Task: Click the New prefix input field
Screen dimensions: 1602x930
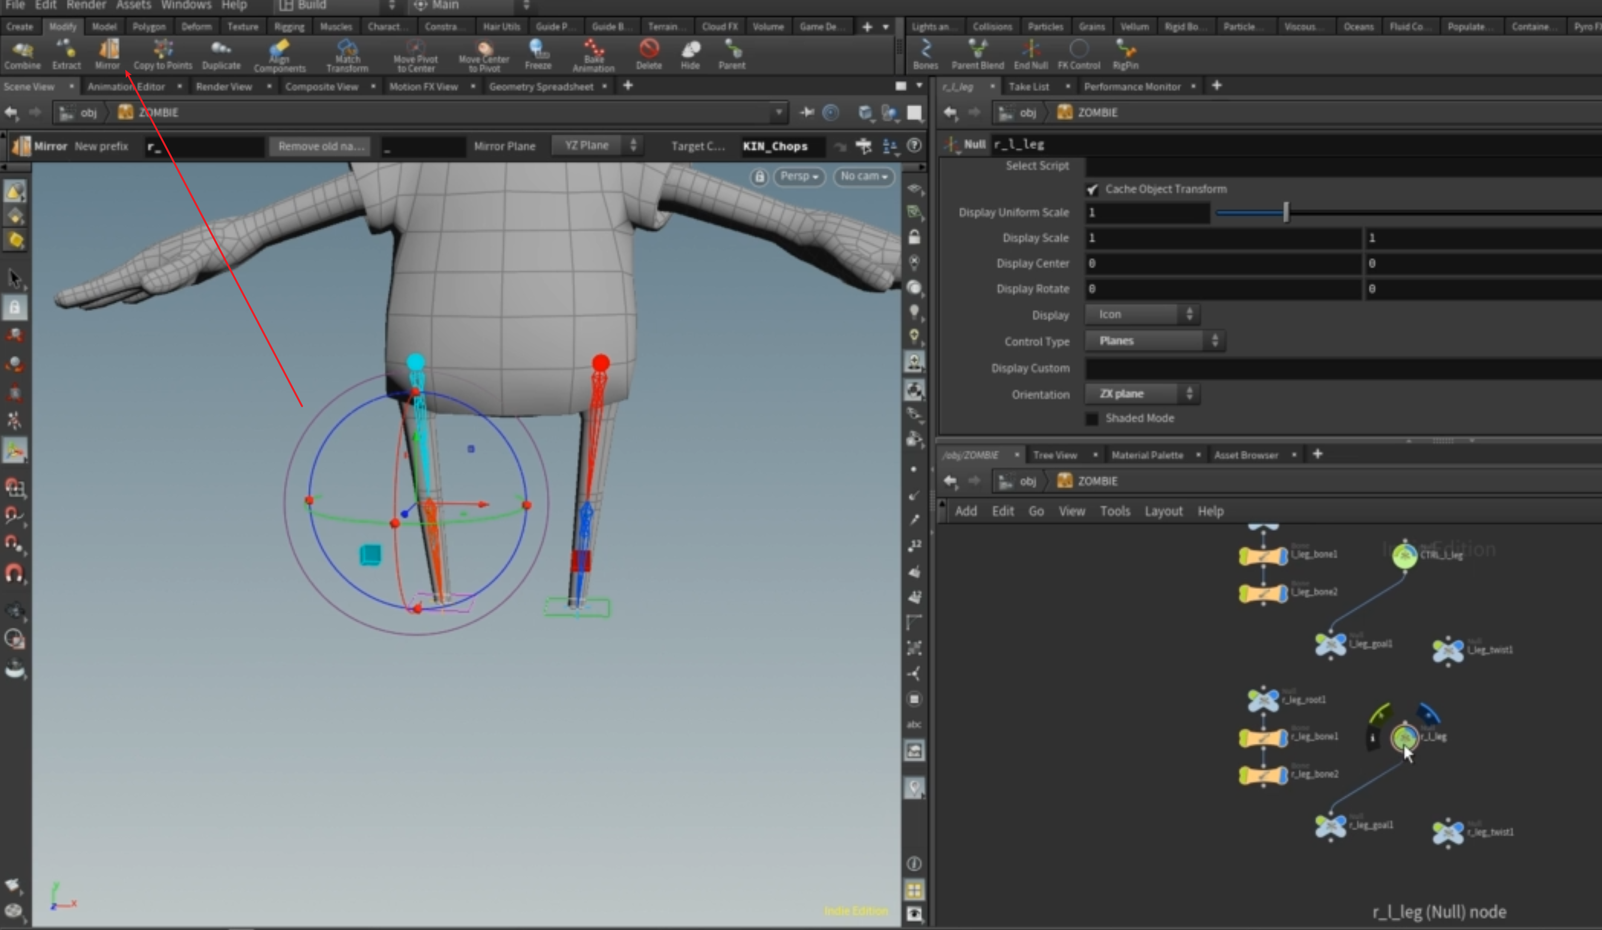Action: pos(203,147)
